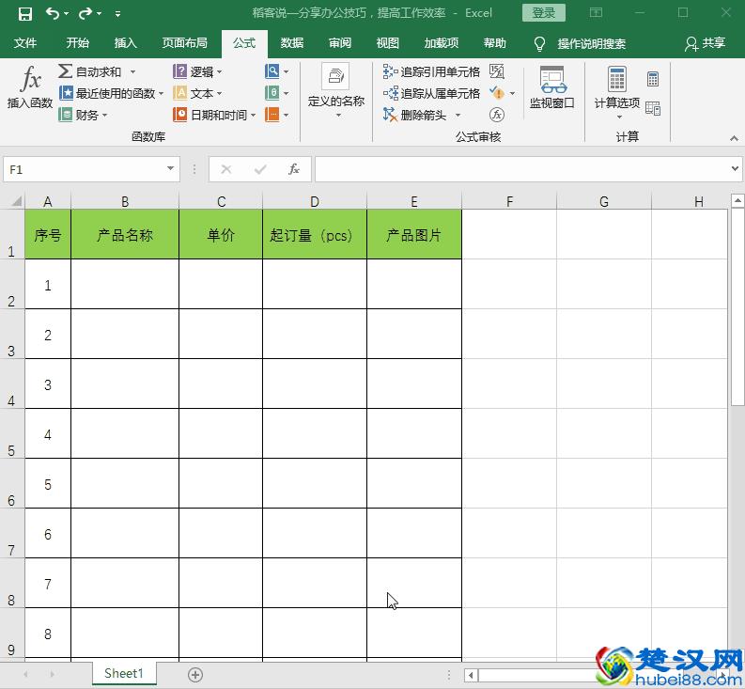Click the Save icon in quick access toolbar
Screen dimensions: 745x689
click(24, 14)
